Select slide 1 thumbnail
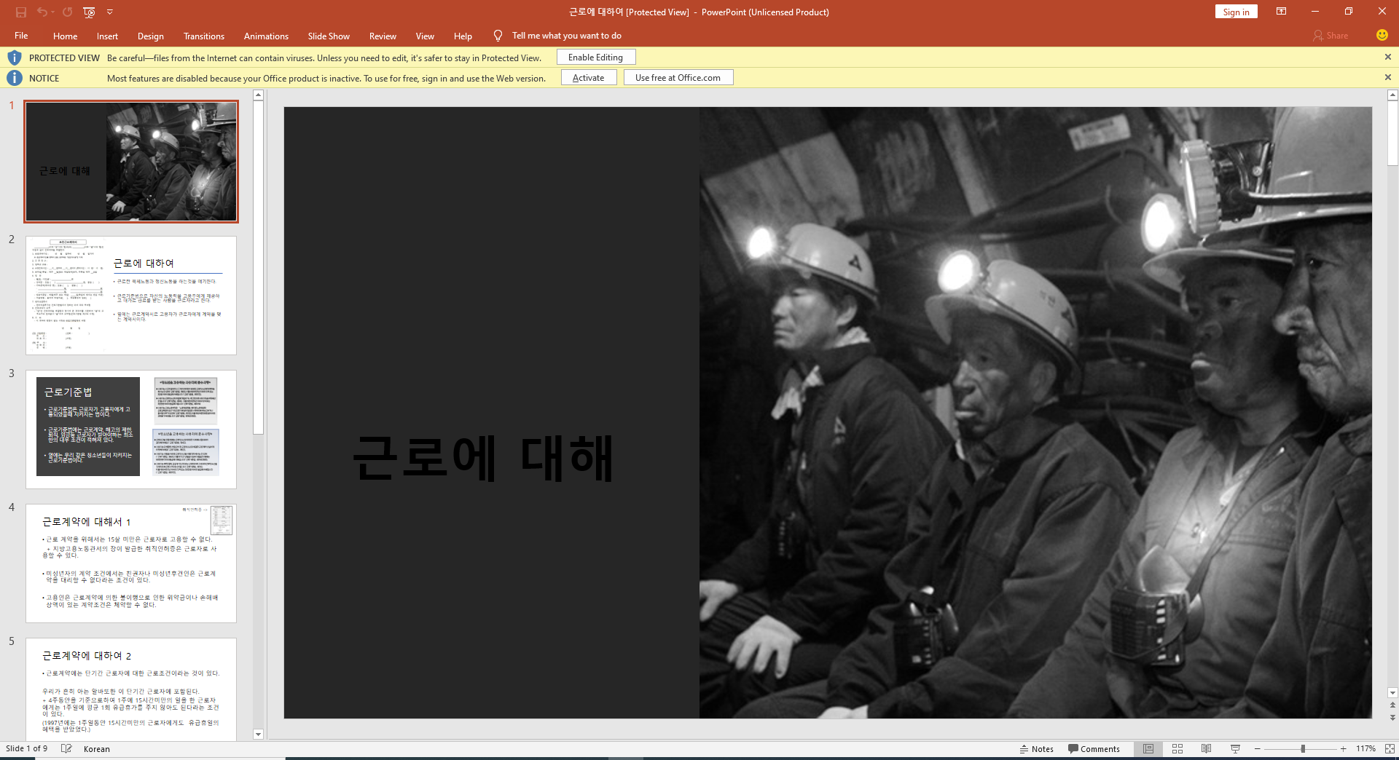Screen dimensions: 1399x760 [131, 162]
